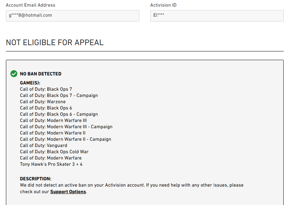Select Black Ops 7 - Campaign entry

point(59,96)
